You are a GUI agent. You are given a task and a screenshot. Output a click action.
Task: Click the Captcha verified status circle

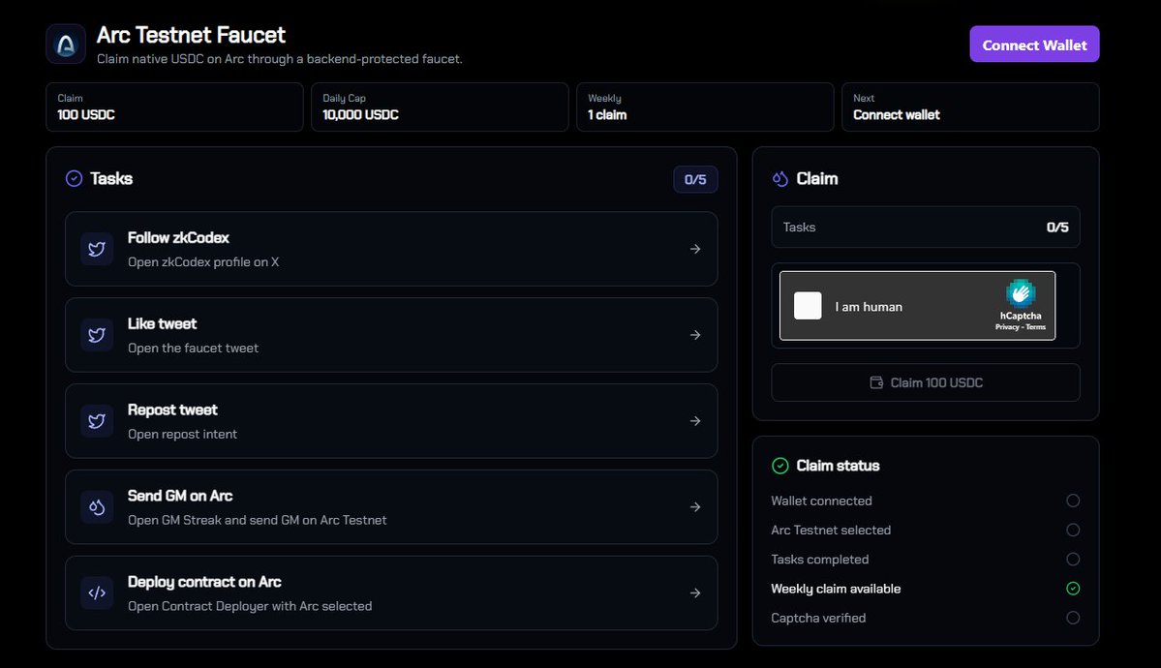click(x=1073, y=618)
